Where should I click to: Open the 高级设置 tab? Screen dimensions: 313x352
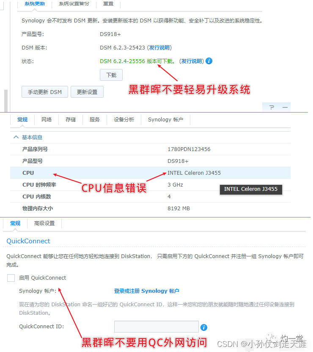pyautogui.click(x=44, y=223)
